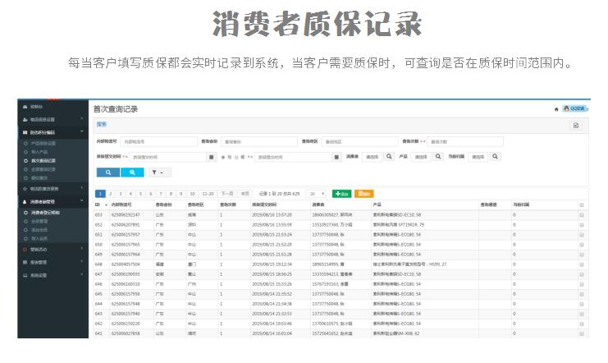Open 首次查询记录 in the sidebar

click(x=43, y=161)
